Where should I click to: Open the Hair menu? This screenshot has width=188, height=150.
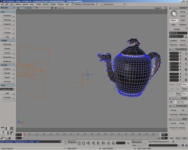point(67,4)
